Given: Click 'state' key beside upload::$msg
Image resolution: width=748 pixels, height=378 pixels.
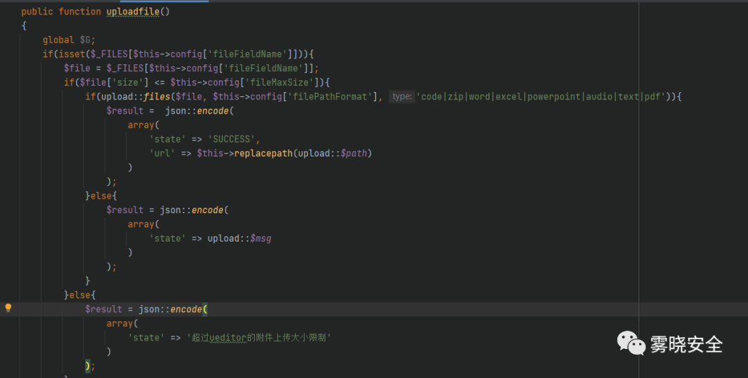Looking at the screenshot, I should coord(168,238).
